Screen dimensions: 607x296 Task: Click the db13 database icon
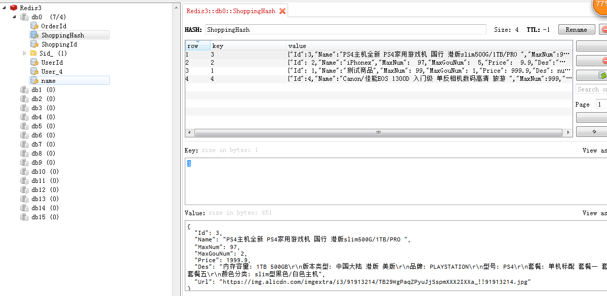point(24,199)
